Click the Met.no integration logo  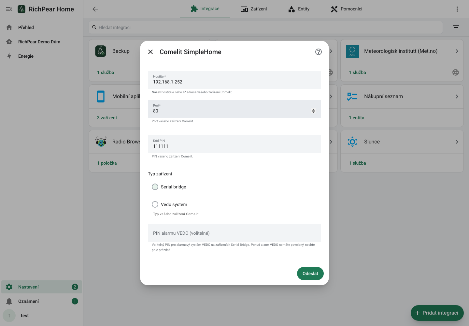coord(352,51)
